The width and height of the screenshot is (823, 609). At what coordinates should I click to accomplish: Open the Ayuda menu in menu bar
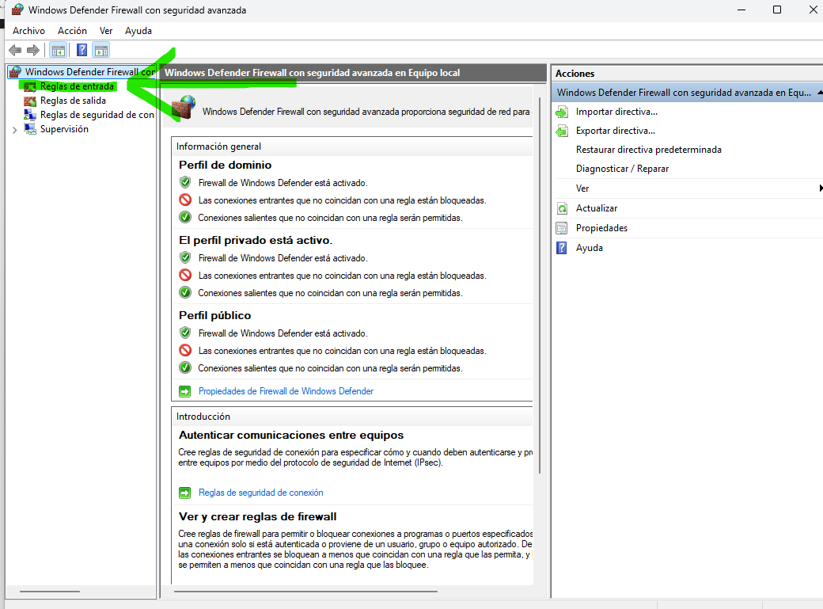coord(138,31)
